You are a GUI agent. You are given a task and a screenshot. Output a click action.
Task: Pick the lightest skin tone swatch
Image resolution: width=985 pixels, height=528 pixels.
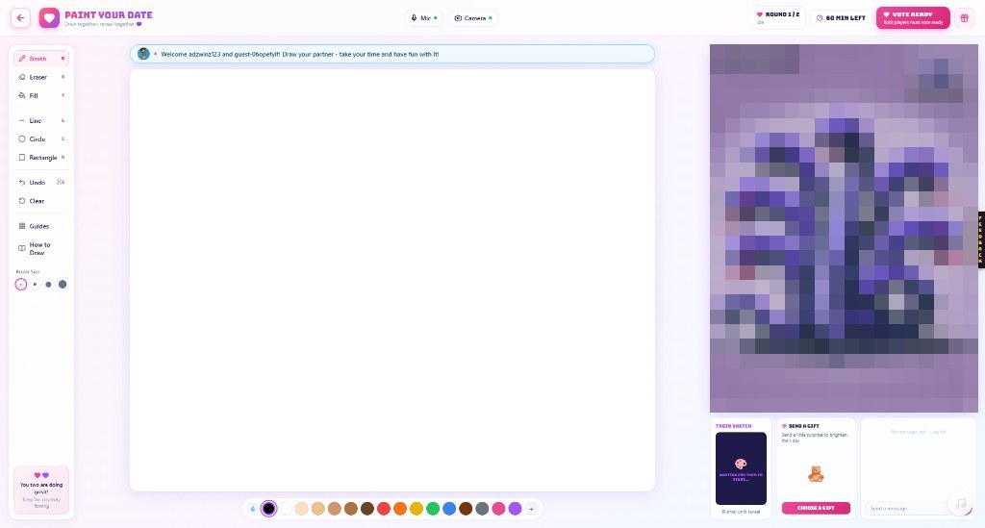(301, 509)
